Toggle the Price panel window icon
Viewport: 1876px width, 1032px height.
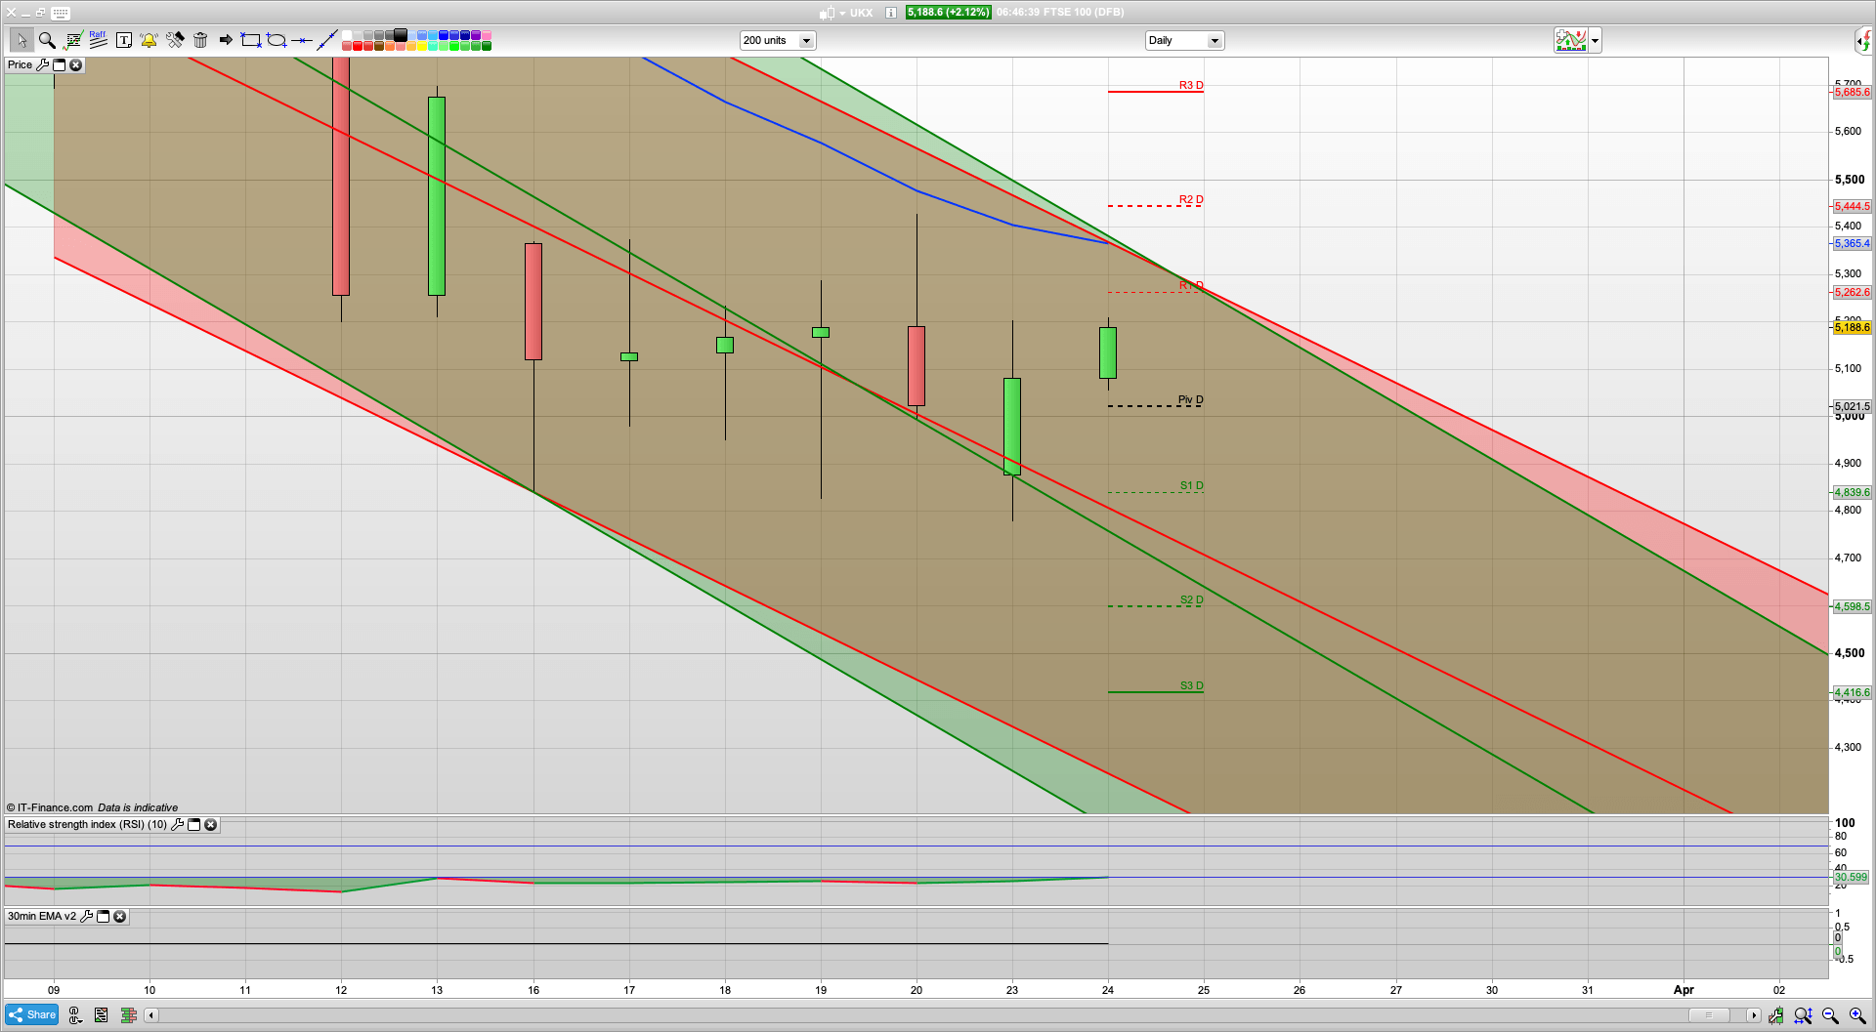pyautogui.click(x=59, y=65)
